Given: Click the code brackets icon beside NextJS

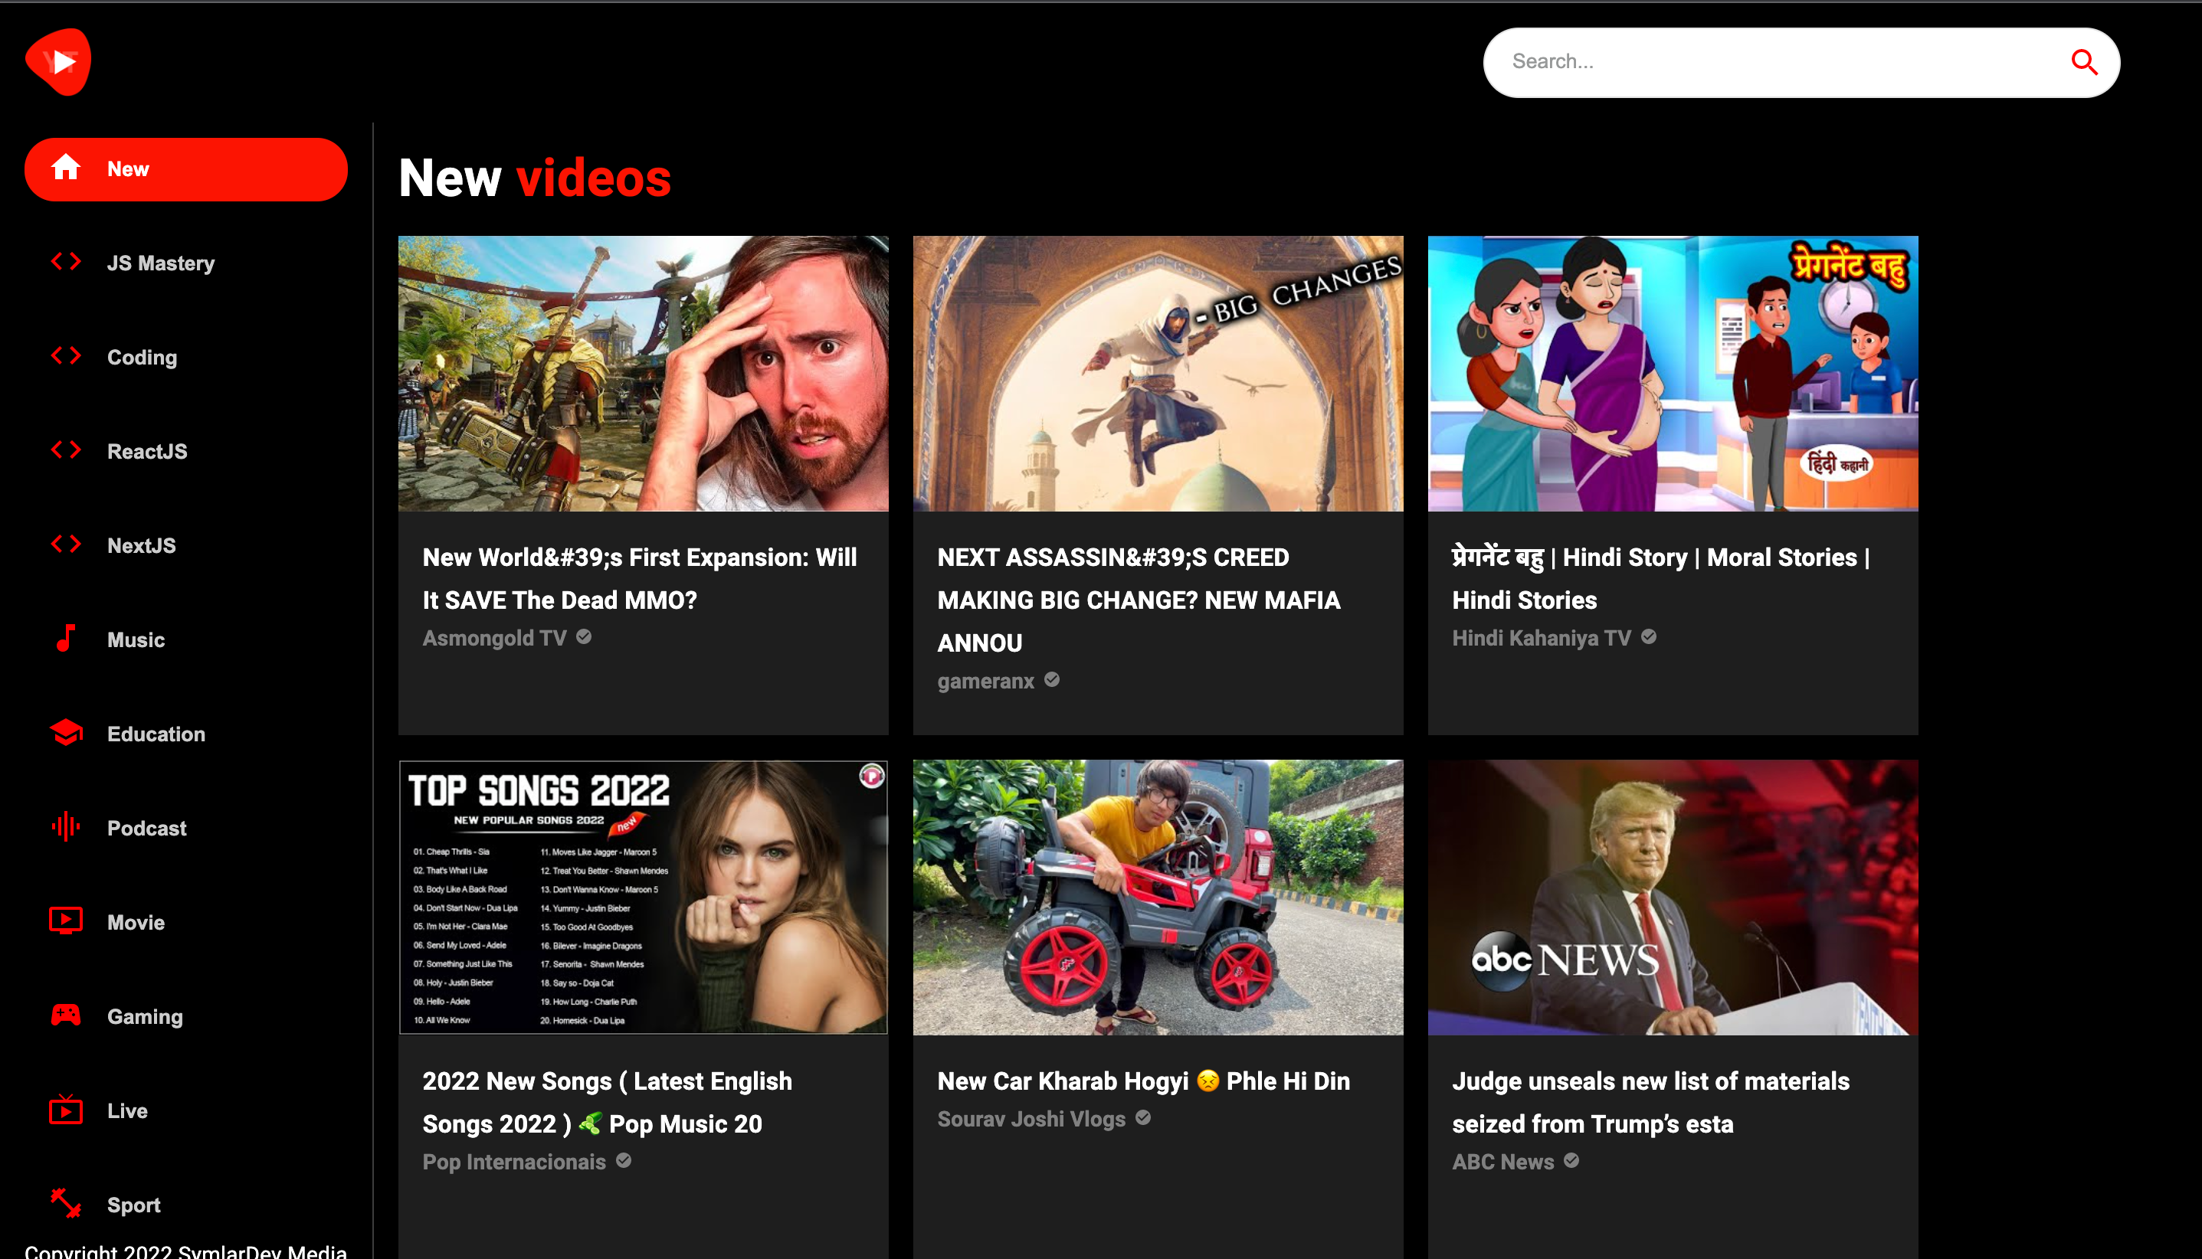Looking at the screenshot, I should (66, 544).
